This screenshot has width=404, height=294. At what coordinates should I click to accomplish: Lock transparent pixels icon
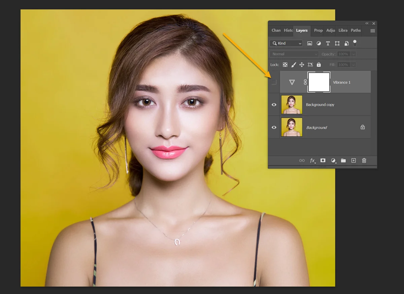(x=285, y=65)
